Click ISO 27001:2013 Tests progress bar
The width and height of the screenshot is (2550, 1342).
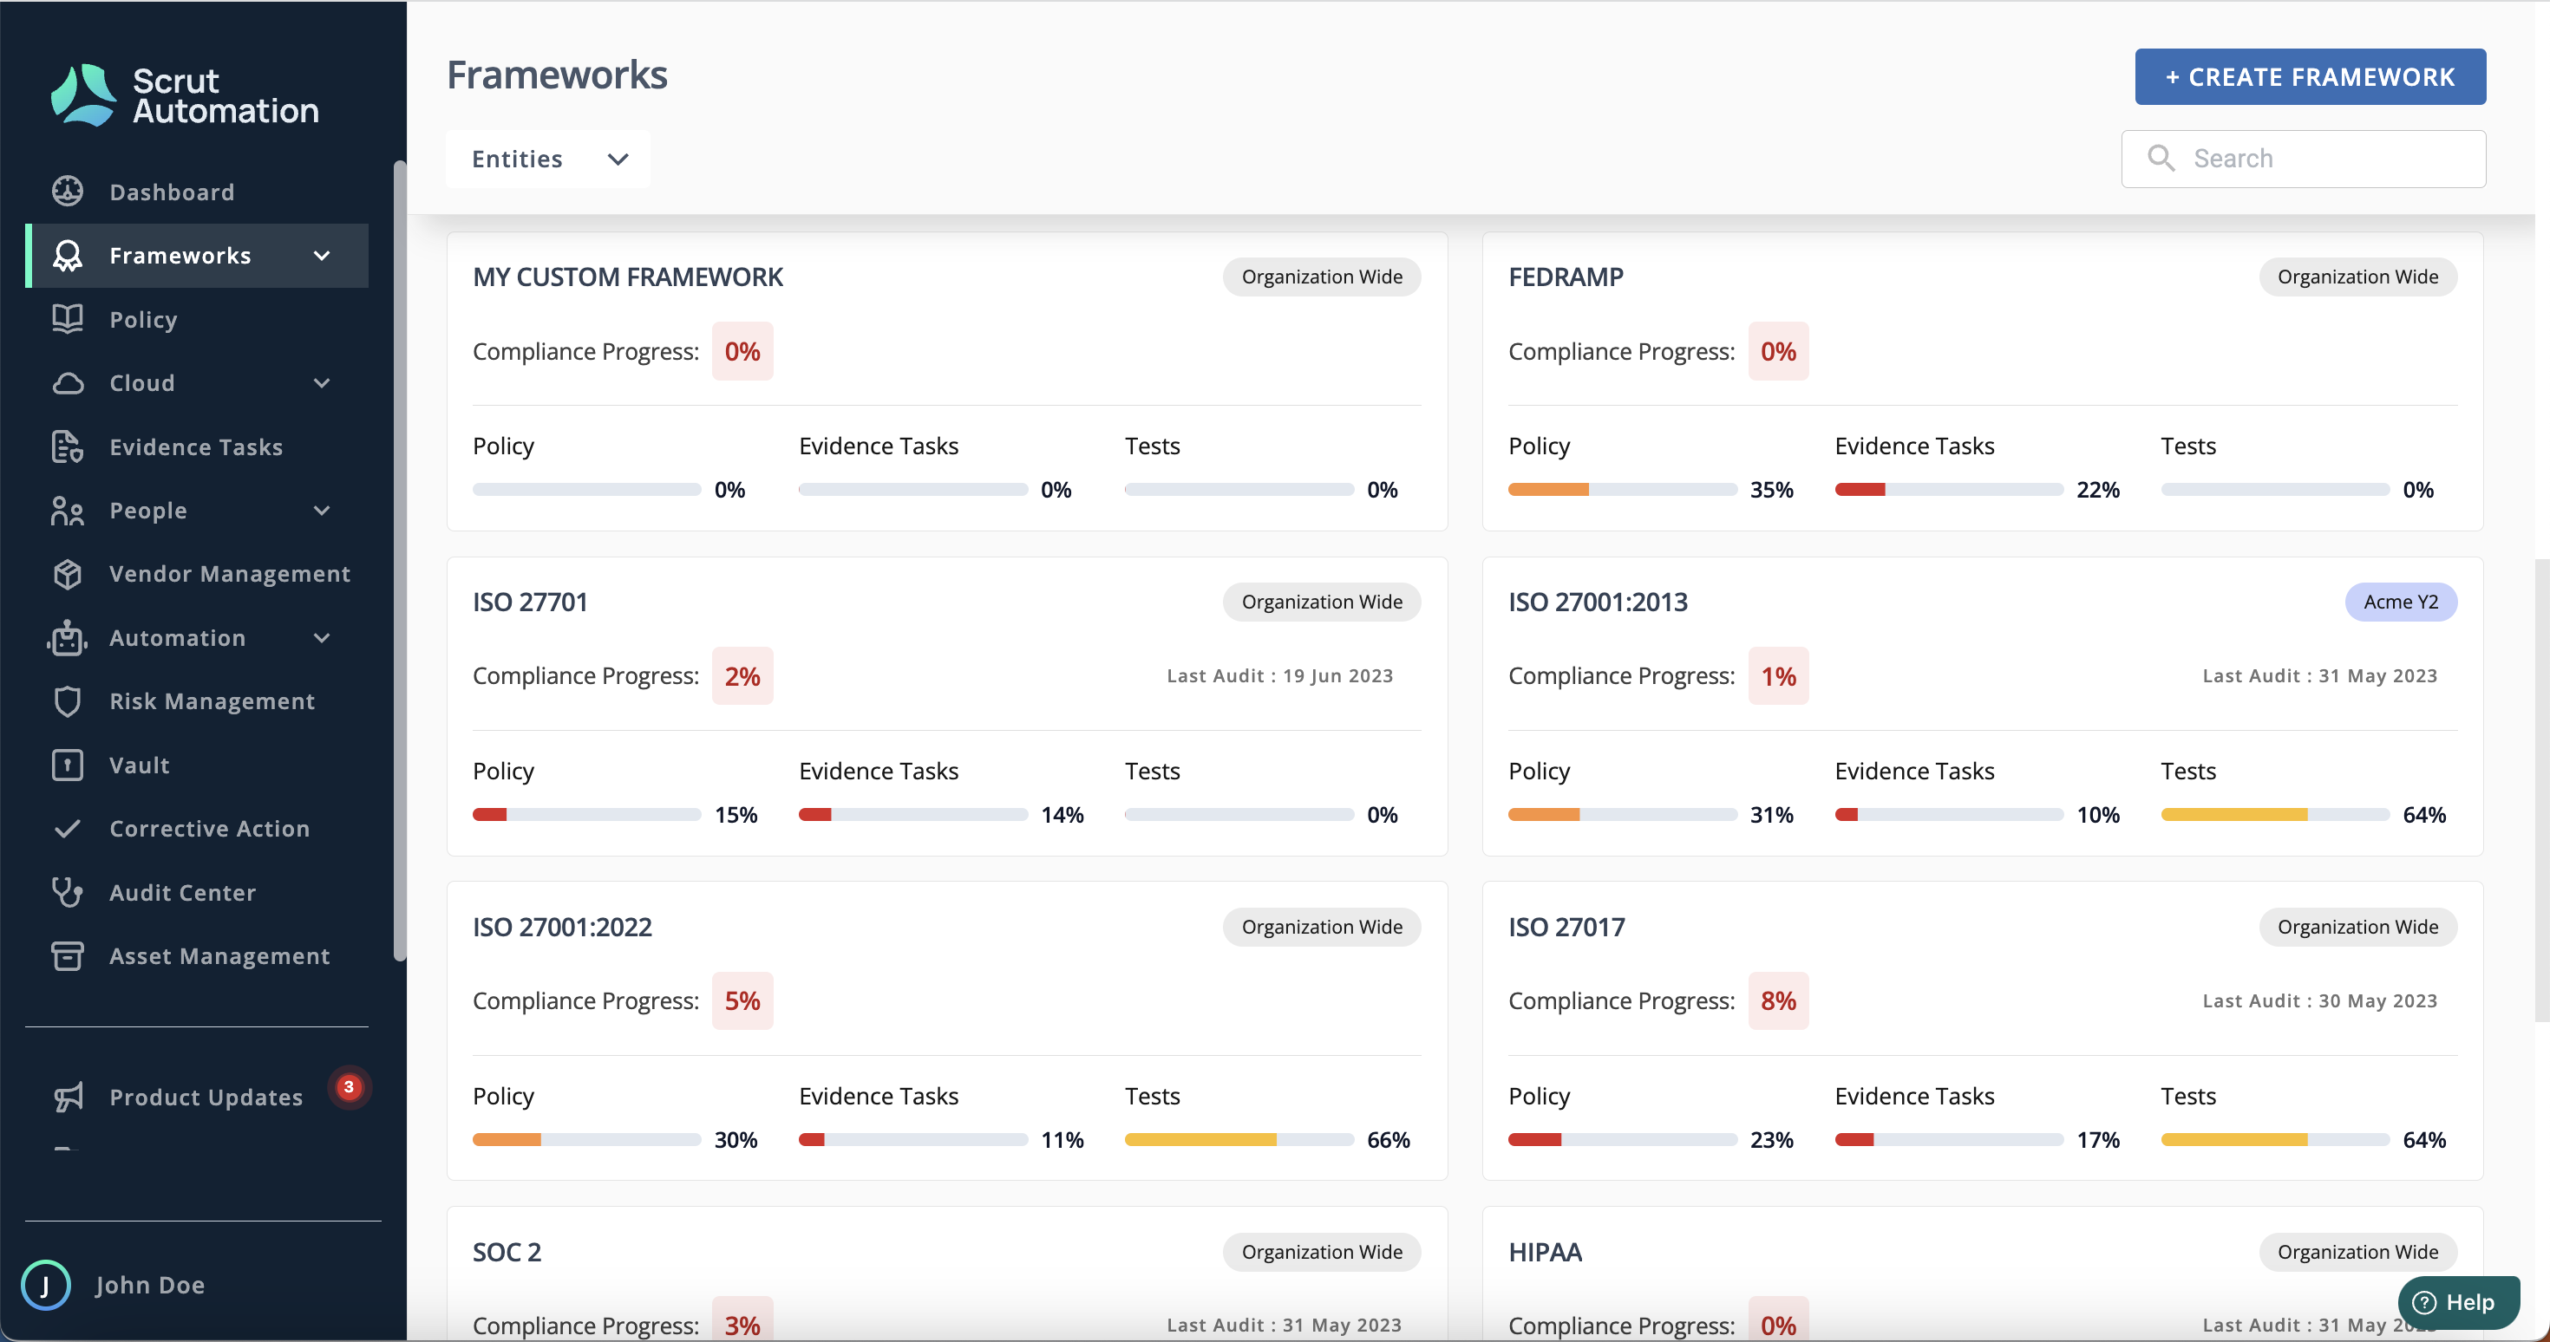[x=2275, y=815]
